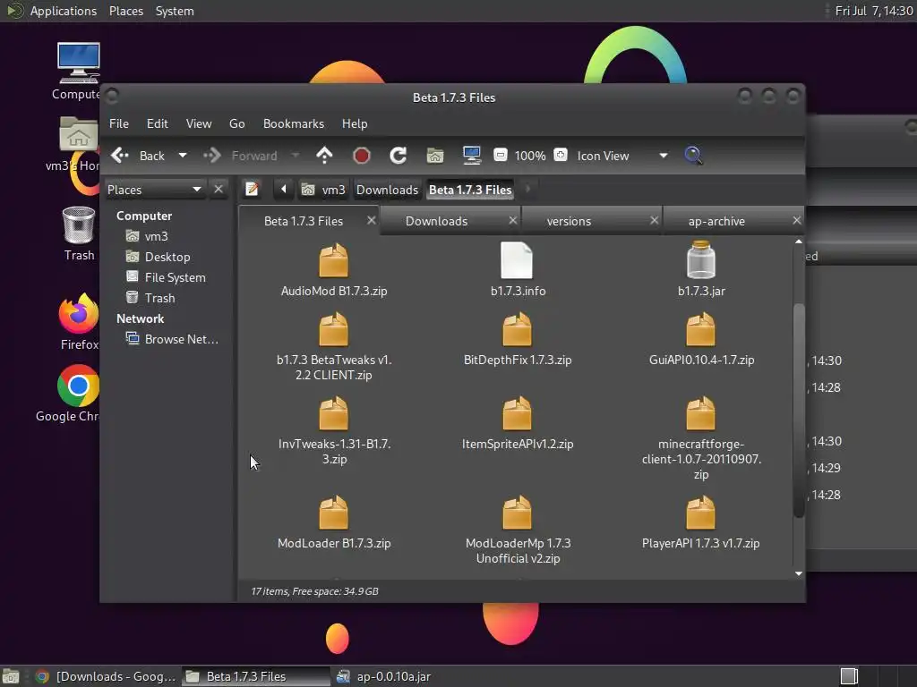Select File System in the sidebar

point(175,277)
